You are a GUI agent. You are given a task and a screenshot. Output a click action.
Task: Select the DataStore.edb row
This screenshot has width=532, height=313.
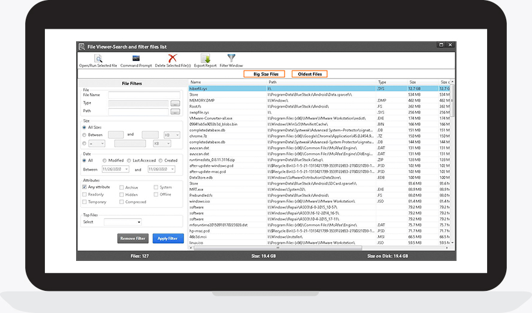coord(319,177)
